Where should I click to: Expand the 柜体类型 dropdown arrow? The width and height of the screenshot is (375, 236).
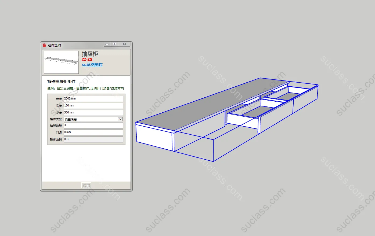120,119
